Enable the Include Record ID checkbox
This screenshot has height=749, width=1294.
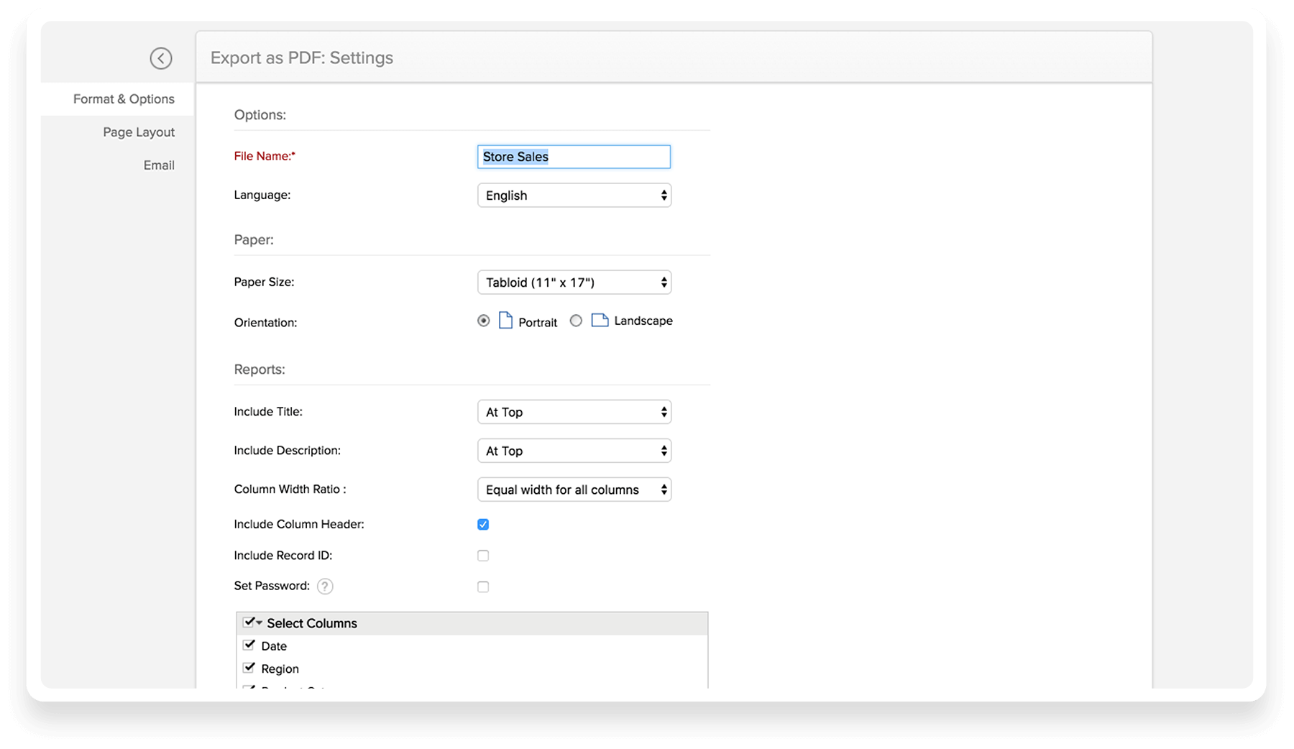[x=483, y=556]
